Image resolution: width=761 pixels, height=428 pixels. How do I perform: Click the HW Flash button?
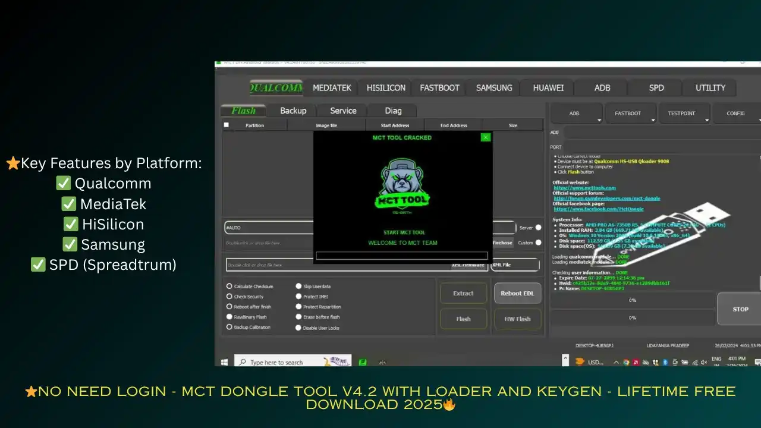(517, 319)
